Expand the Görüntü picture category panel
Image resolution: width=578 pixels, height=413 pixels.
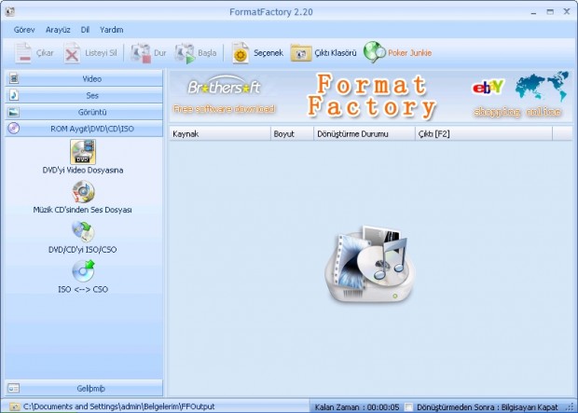[x=84, y=112]
